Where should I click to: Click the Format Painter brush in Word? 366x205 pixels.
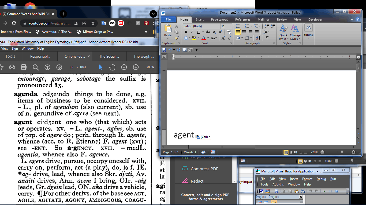click(176, 38)
